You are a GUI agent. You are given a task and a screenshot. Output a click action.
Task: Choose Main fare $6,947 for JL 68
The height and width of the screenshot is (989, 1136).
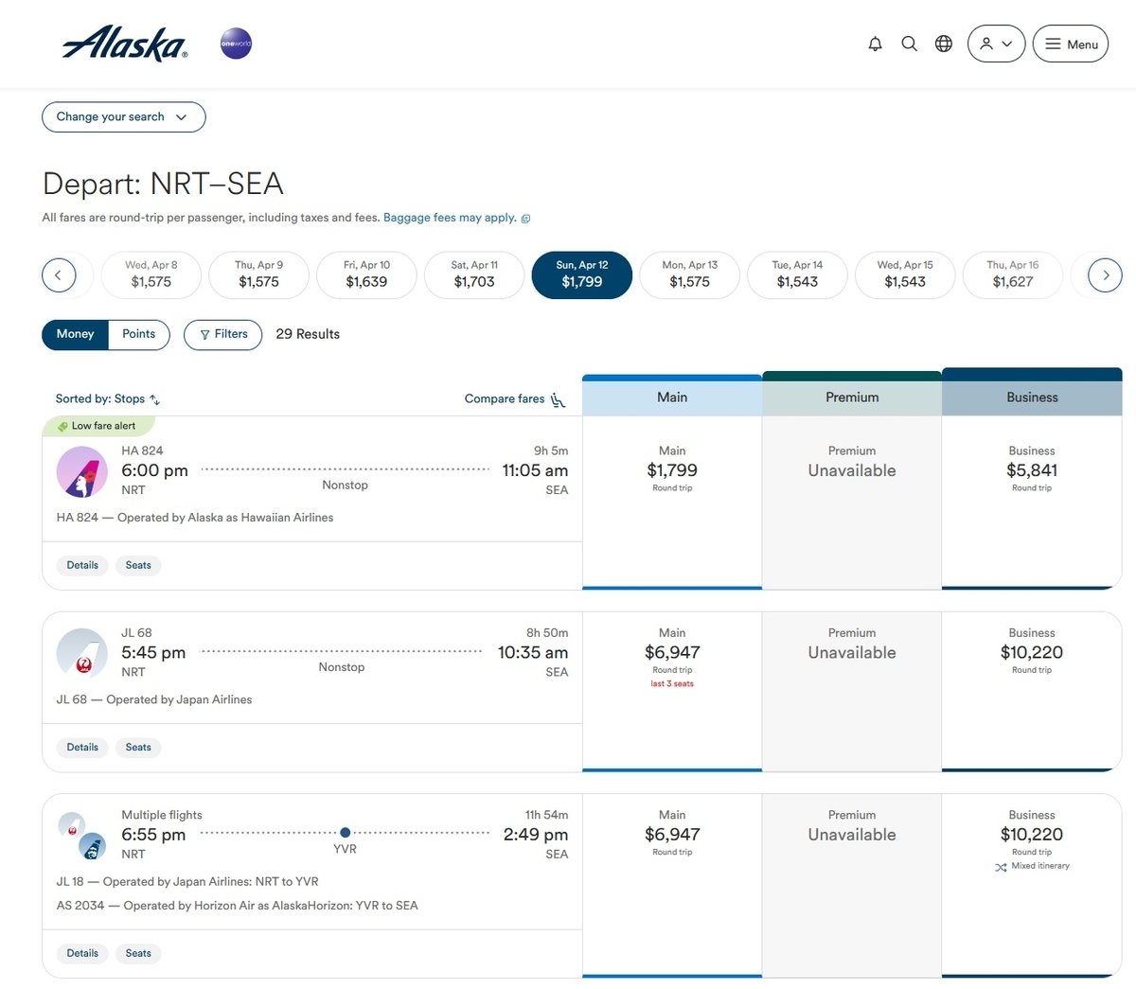pos(672,691)
